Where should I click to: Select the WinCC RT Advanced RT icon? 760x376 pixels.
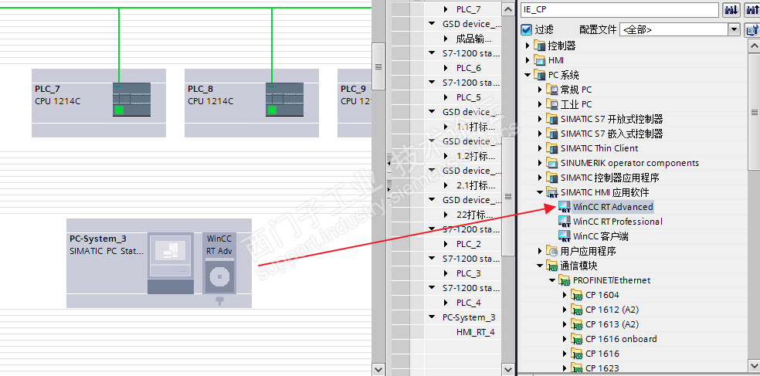[564, 207]
